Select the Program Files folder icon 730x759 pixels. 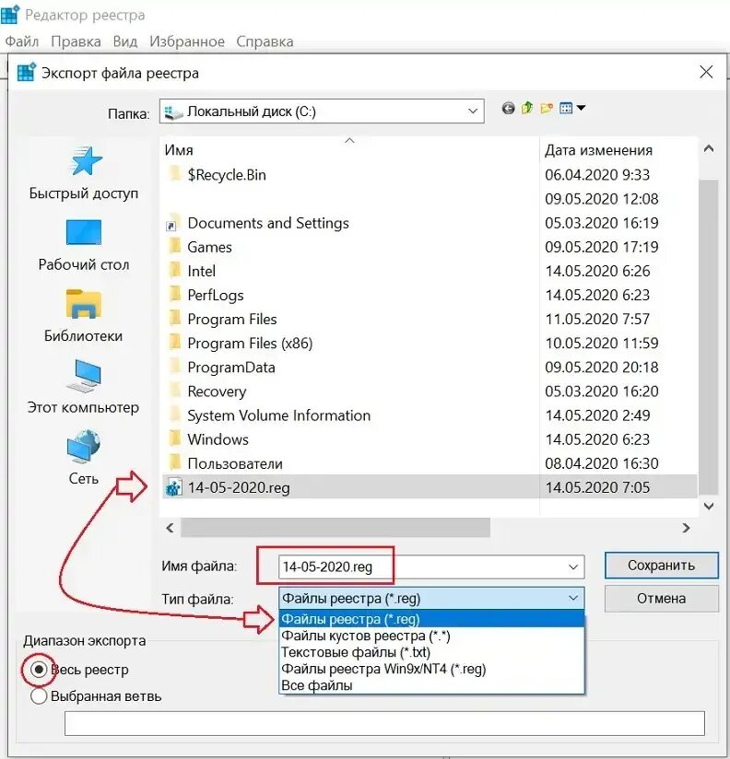174,319
